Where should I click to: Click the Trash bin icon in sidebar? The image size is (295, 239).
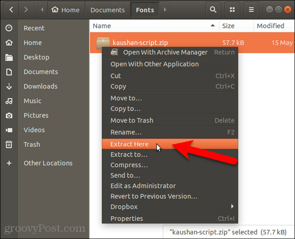tap(9, 144)
